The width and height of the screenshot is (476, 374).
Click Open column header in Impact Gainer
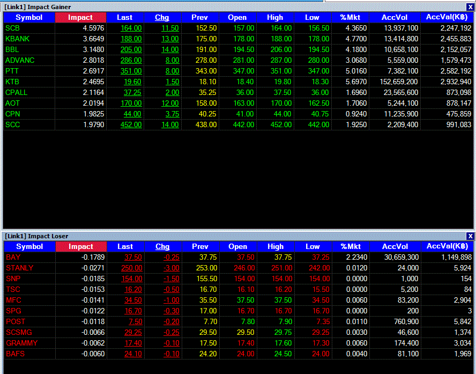(x=237, y=17)
